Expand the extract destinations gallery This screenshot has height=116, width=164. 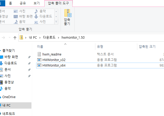[x=56, y=22]
